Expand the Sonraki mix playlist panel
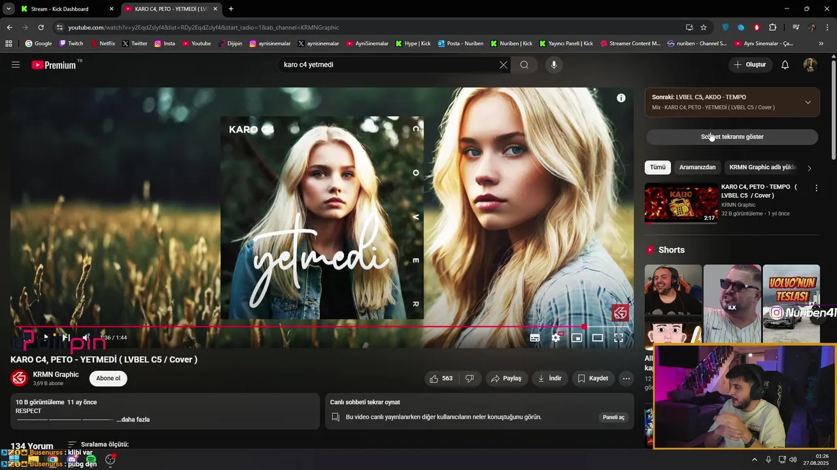 point(808,102)
